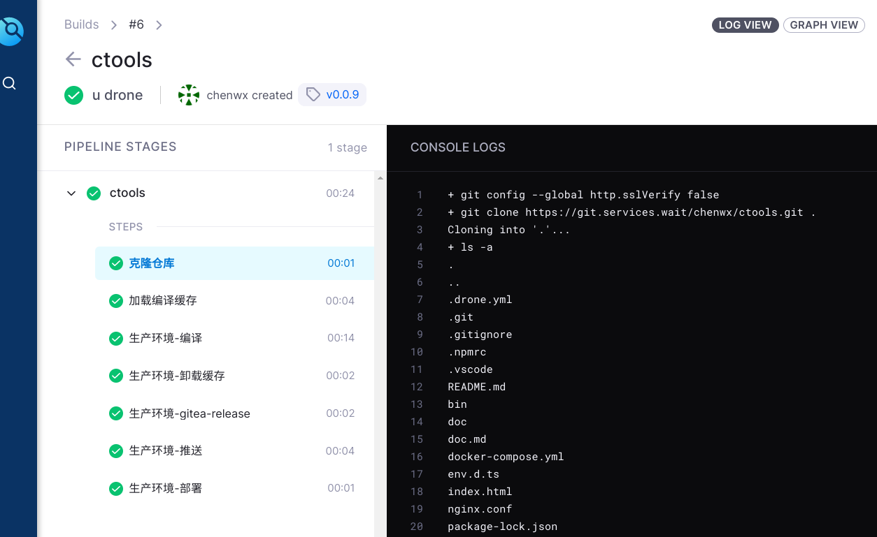Screen dimensions: 877x537
Task: Click the chevron after Builds breadcrumb
Action: point(114,25)
